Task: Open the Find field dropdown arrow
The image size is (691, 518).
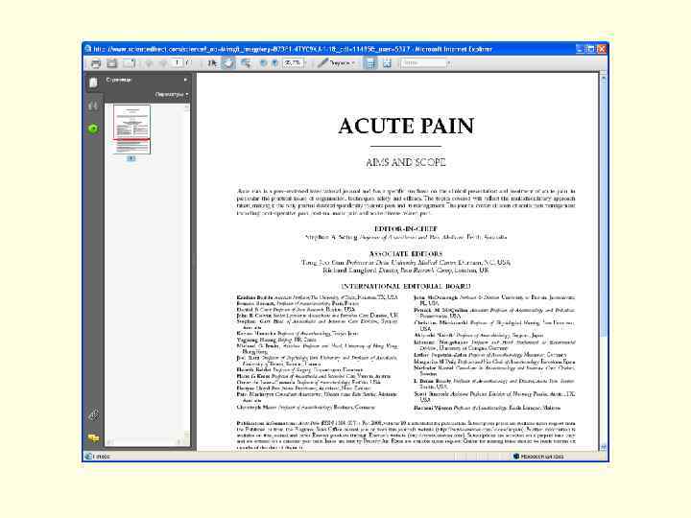Action: tap(448, 63)
